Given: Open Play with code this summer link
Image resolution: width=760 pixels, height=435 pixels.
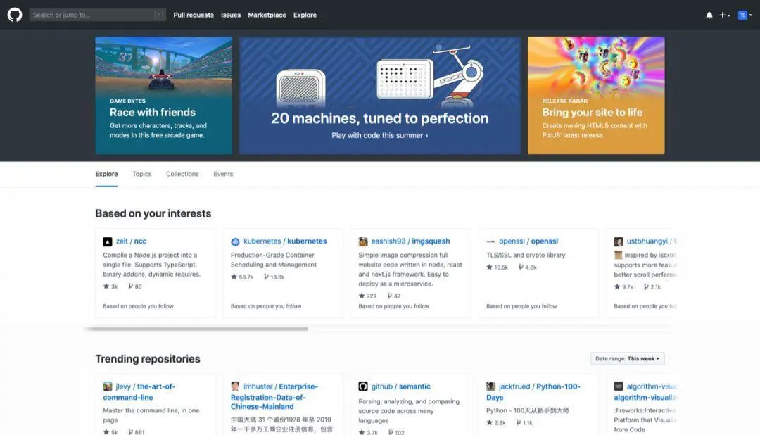Looking at the screenshot, I should (x=379, y=135).
